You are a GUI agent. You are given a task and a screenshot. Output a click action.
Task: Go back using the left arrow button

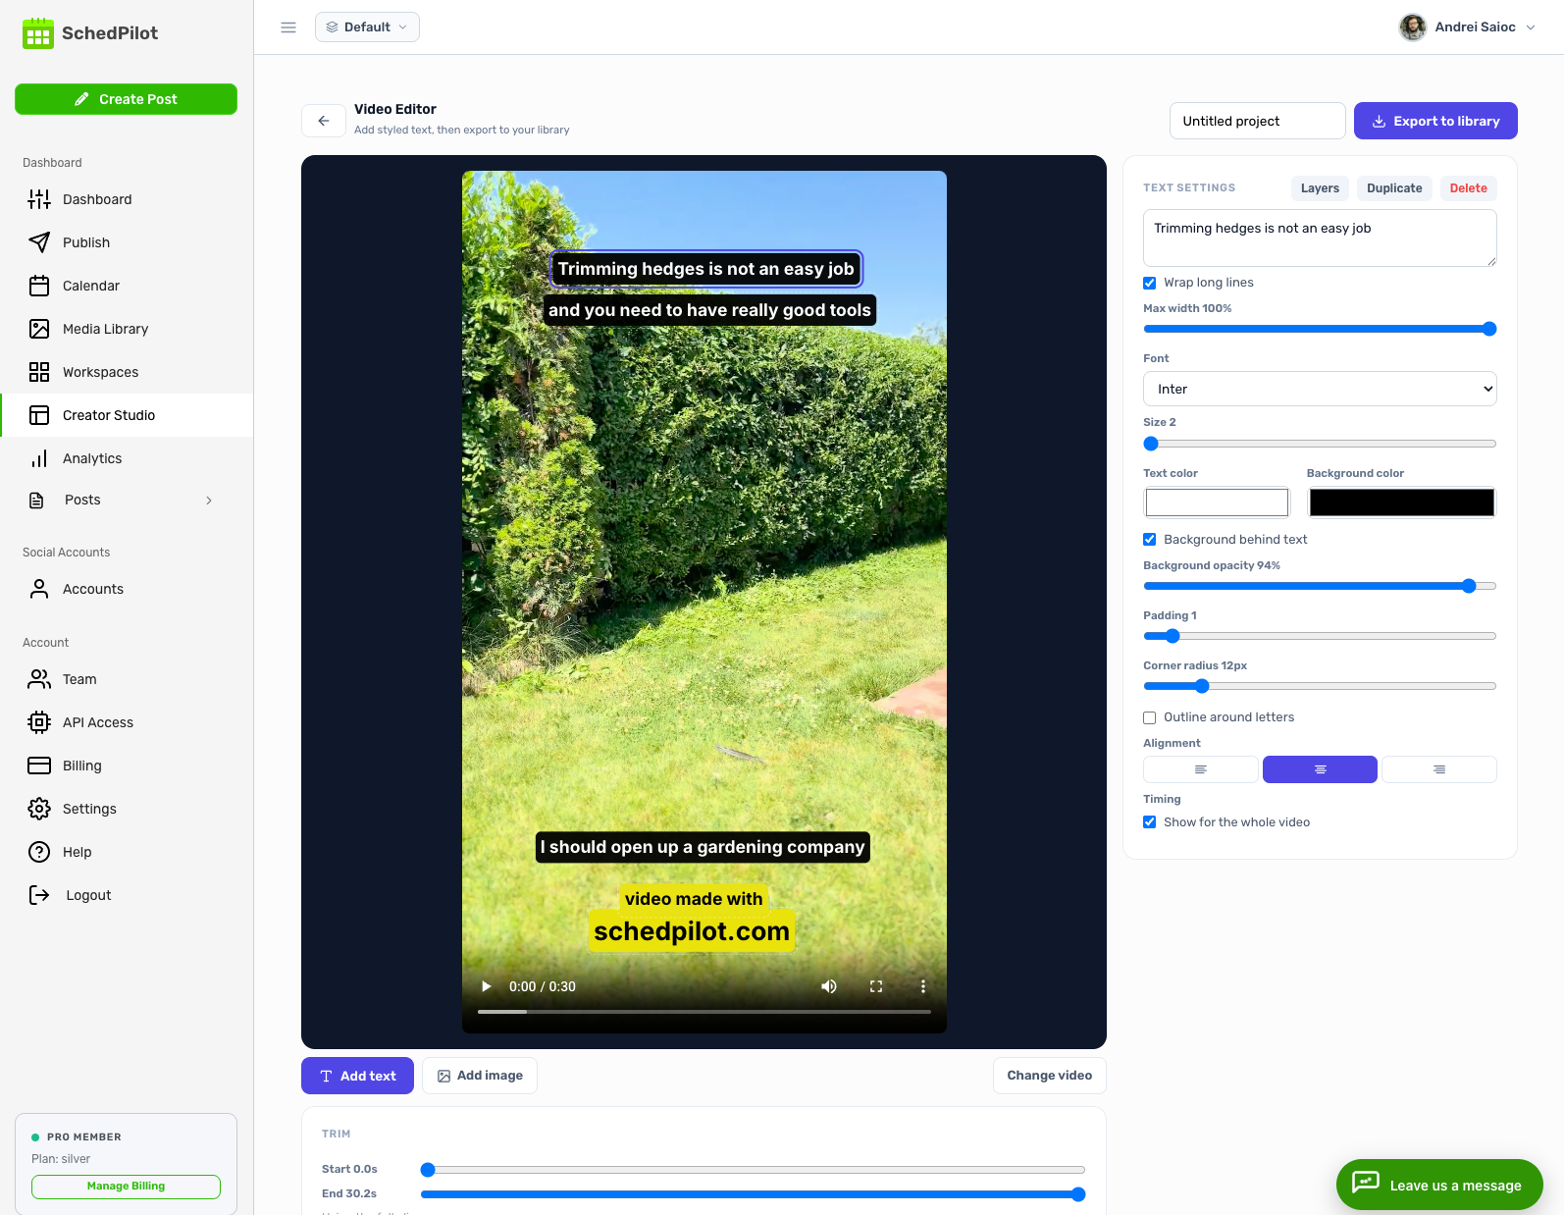(x=324, y=121)
